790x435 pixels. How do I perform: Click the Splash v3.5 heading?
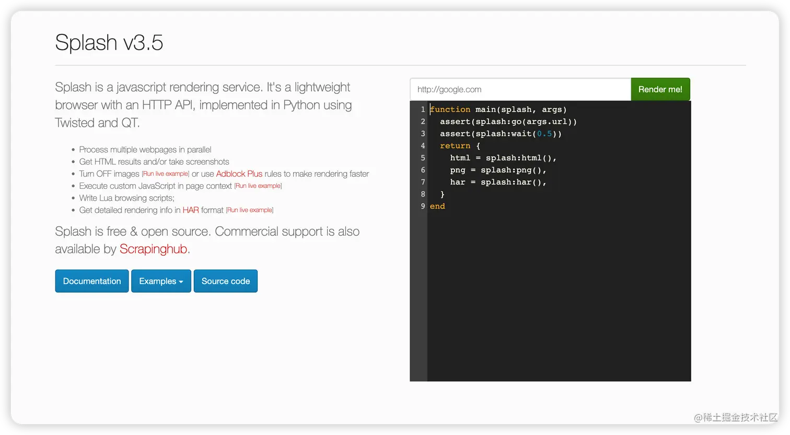point(109,42)
